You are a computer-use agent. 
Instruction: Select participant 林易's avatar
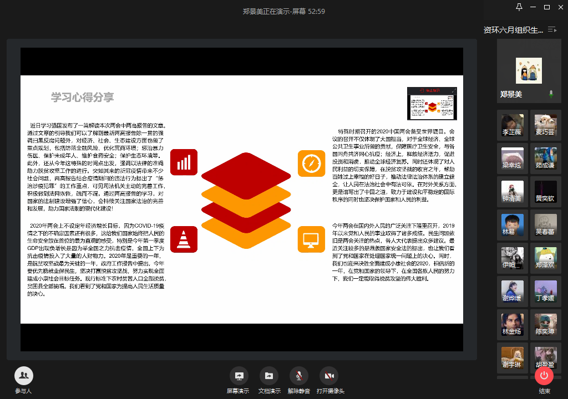(512, 225)
